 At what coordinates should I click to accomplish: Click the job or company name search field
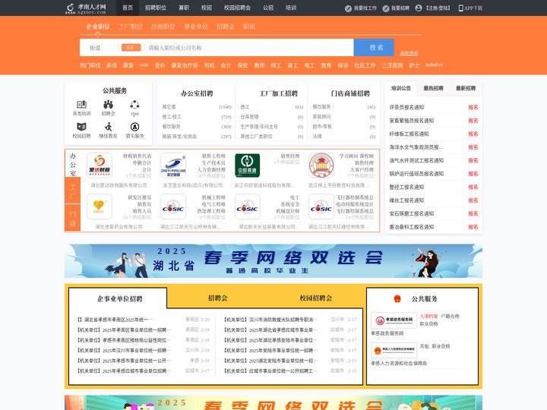tap(249, 47)
